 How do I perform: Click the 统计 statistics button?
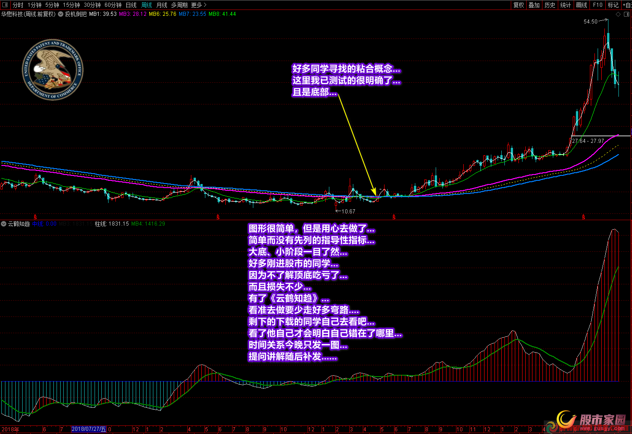(565, 5)
